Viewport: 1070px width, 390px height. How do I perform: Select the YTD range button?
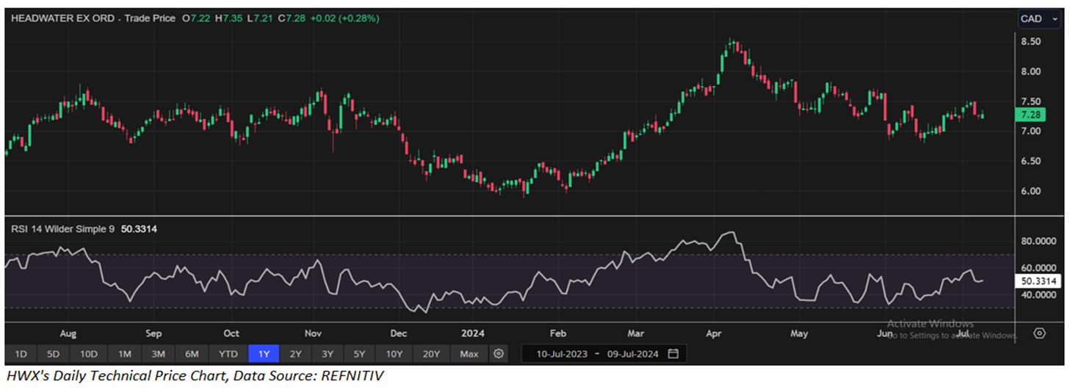[228, 354]
